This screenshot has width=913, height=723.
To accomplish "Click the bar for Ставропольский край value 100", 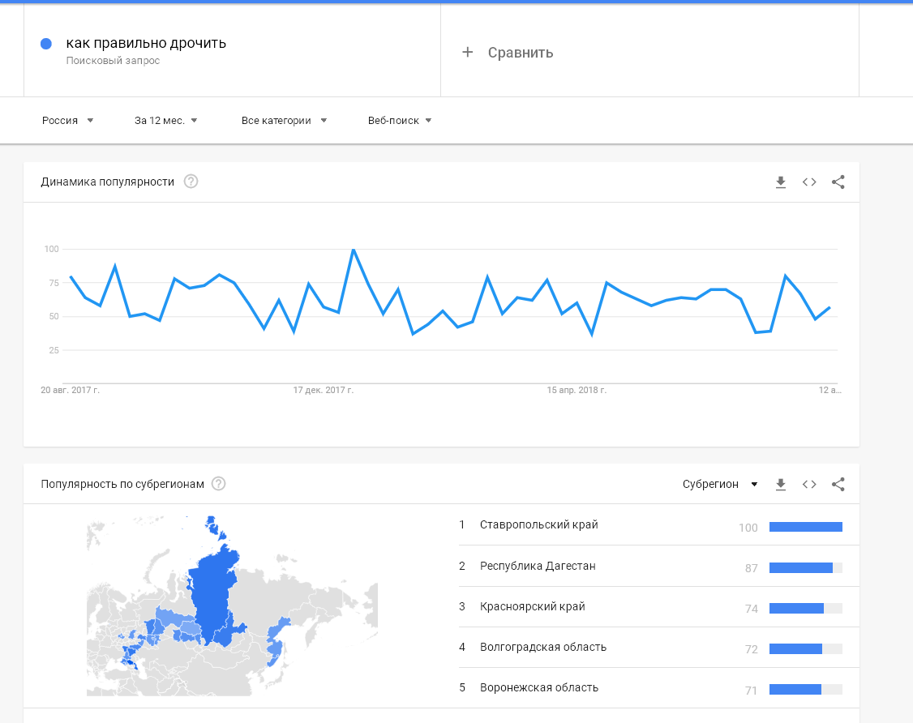I will 806,527.
